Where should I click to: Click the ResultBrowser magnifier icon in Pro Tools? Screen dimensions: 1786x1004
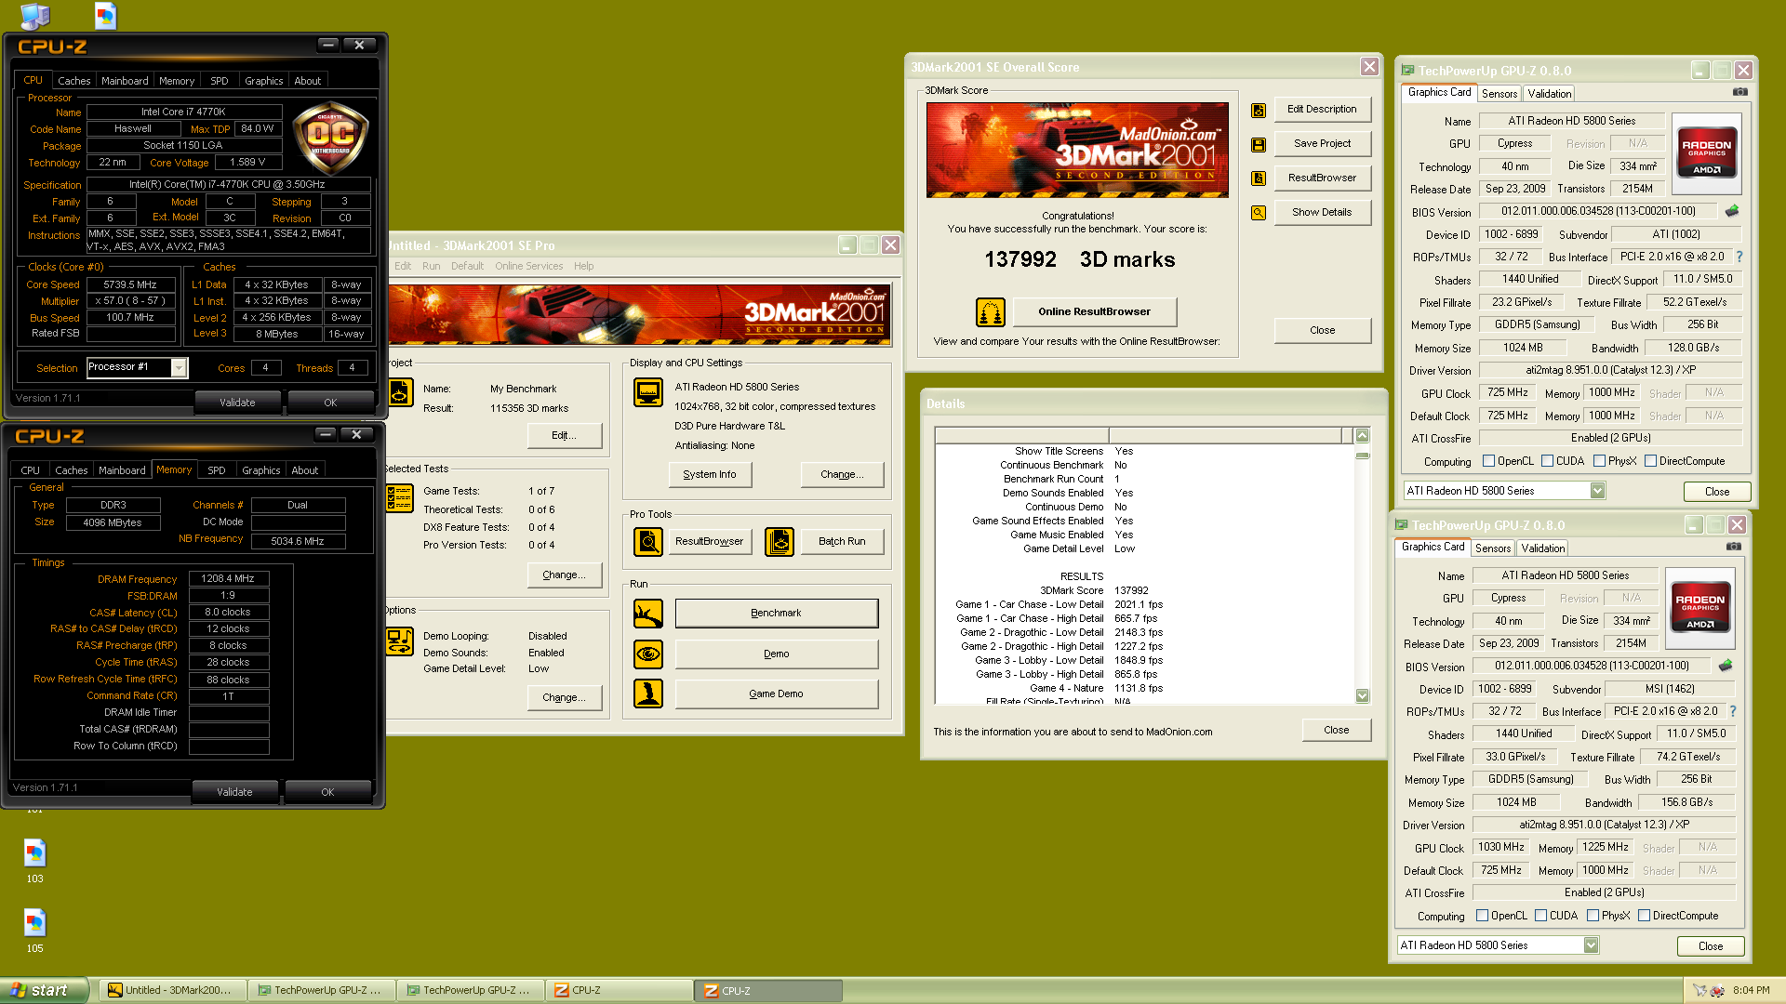[648, 541]
